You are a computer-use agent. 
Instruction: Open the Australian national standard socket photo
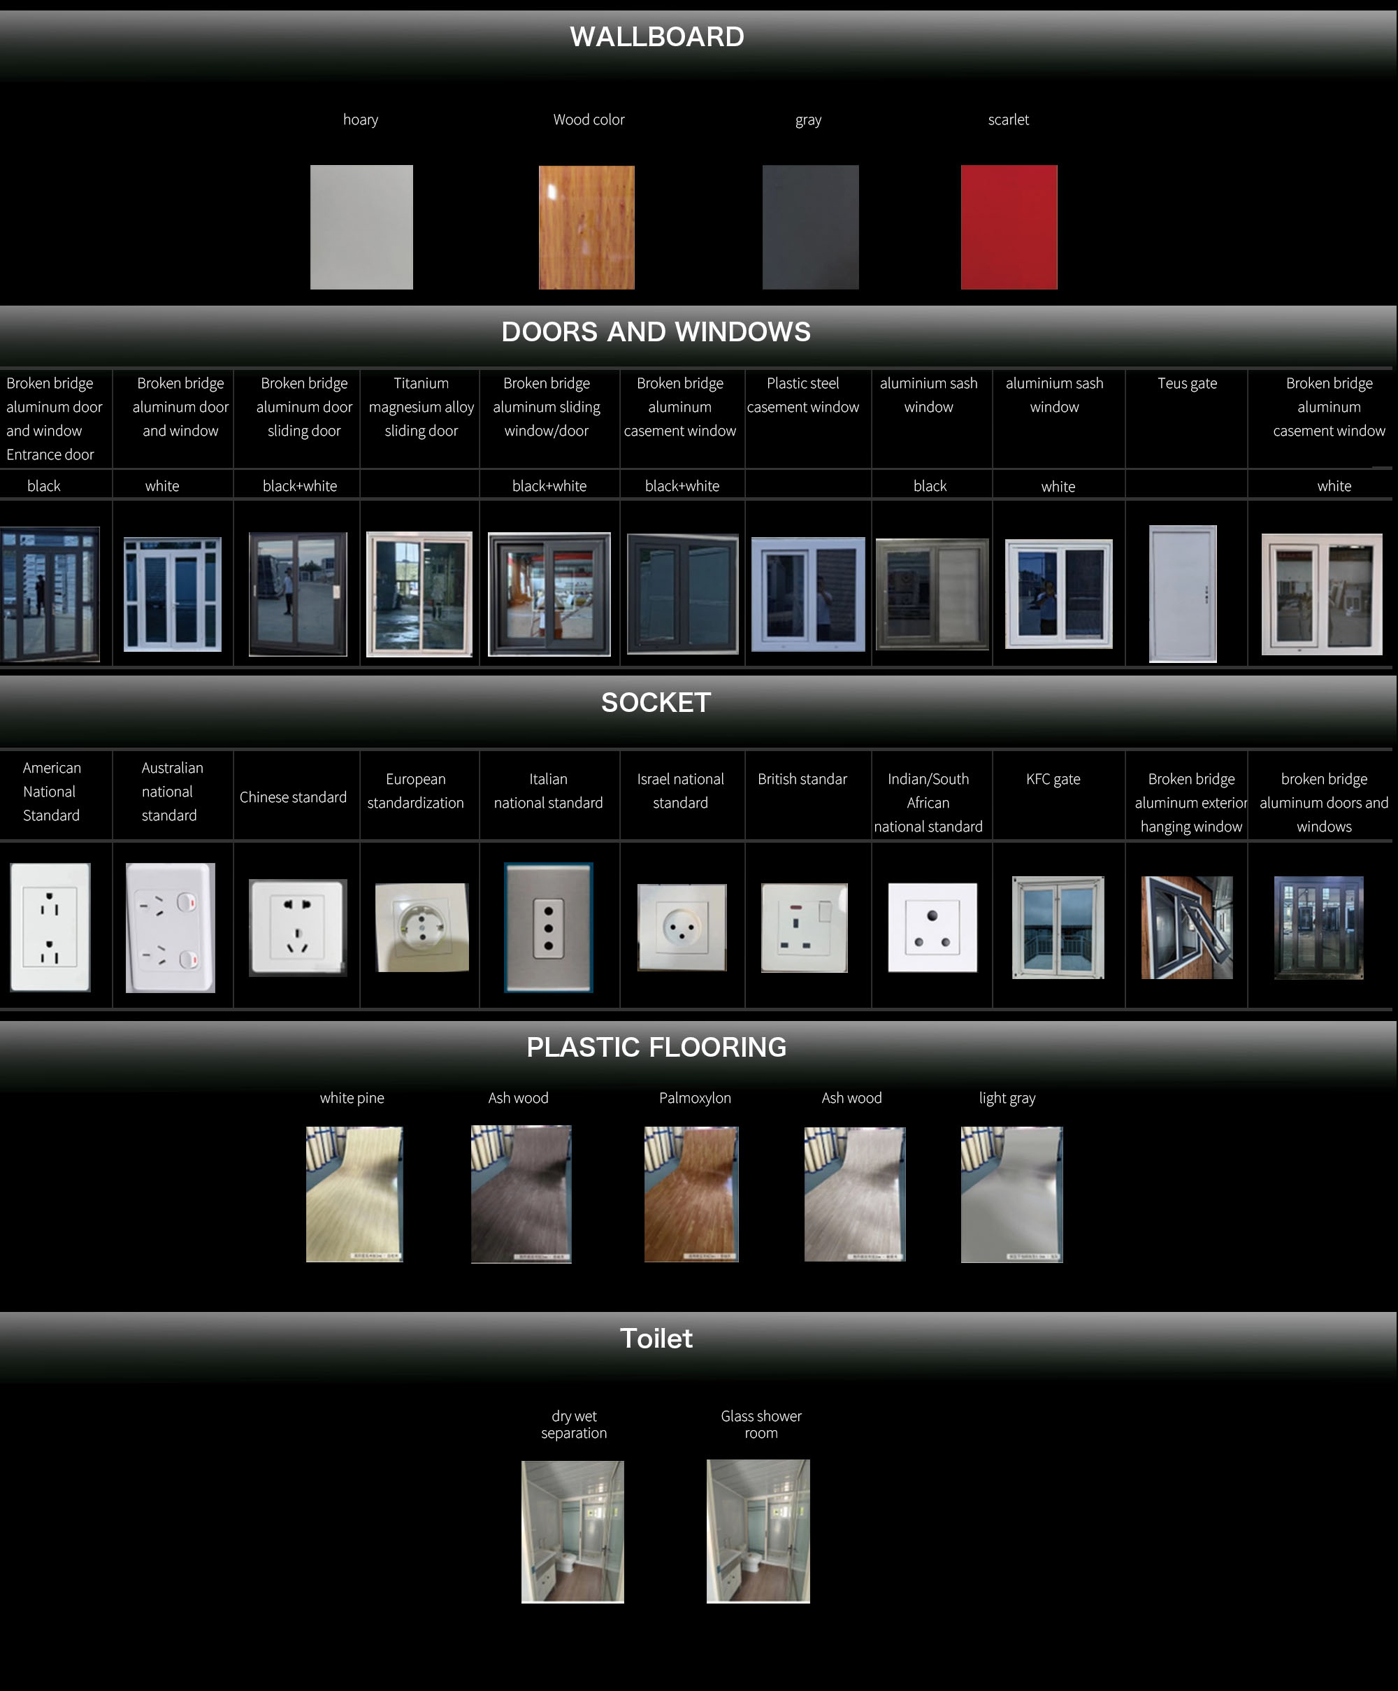(x=171, y=927)
